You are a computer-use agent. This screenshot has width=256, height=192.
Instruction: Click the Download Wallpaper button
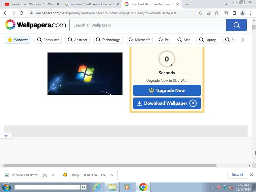(167, 103)
